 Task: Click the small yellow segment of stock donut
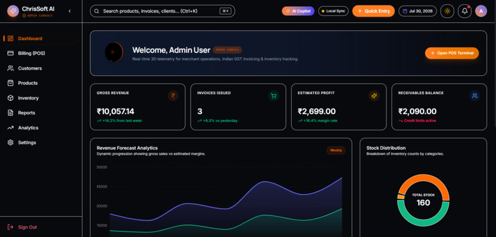click(x=401, y=196)
